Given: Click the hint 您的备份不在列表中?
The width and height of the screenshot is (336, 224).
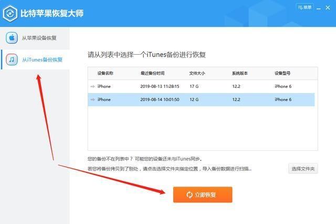Looking at the screenshot, I should click(110, 159).
